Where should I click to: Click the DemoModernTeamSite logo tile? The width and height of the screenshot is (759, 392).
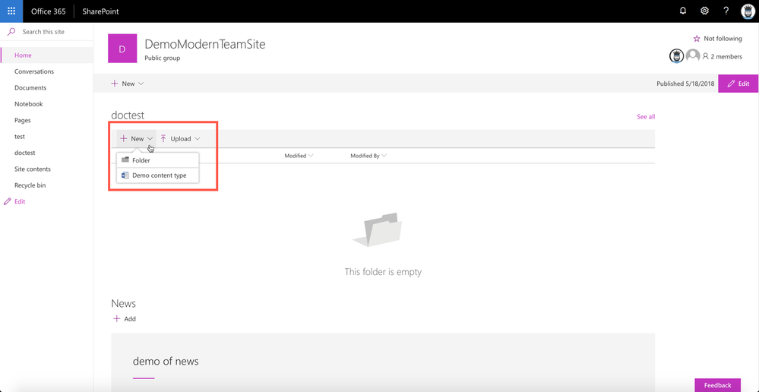(x=122, y=49)
